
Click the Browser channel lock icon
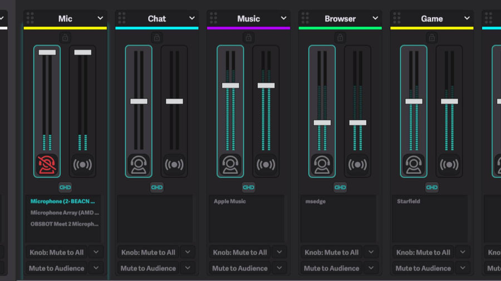click(x=340, y=38)
